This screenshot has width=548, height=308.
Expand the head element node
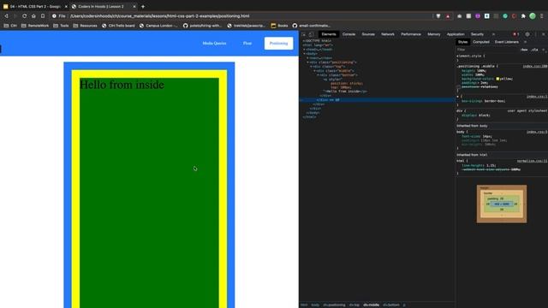(x=305, y=50)
